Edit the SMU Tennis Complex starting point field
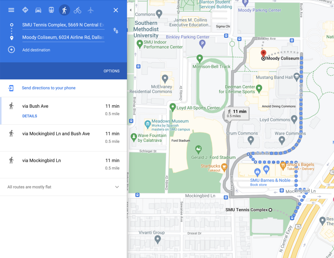The height and width of the screenshot is (258, 334). point(63,25)
